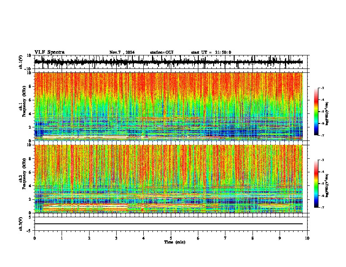The width and height of the screenshot is (346, 267).
Task: Click the ch.1 frequency tick label '8'
Action: coord(31,86)
